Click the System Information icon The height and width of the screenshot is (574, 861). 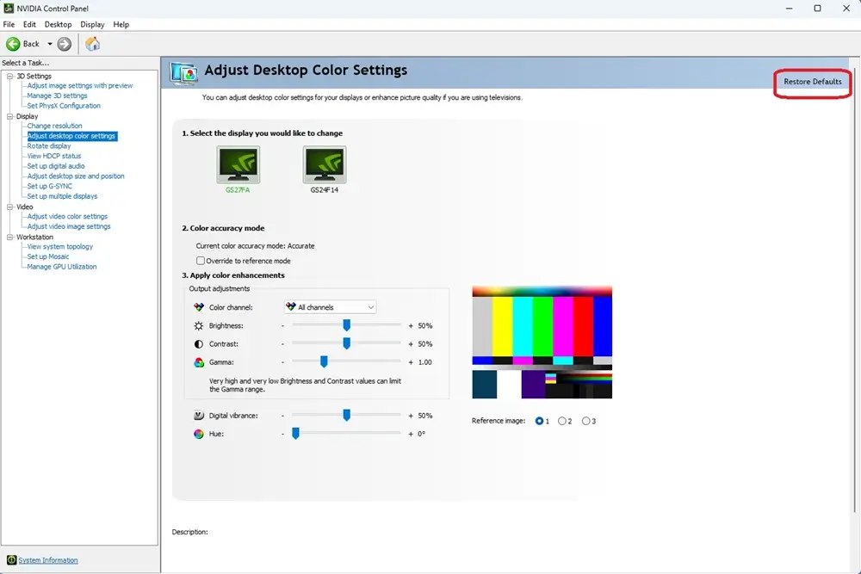(x=11, y=559)
